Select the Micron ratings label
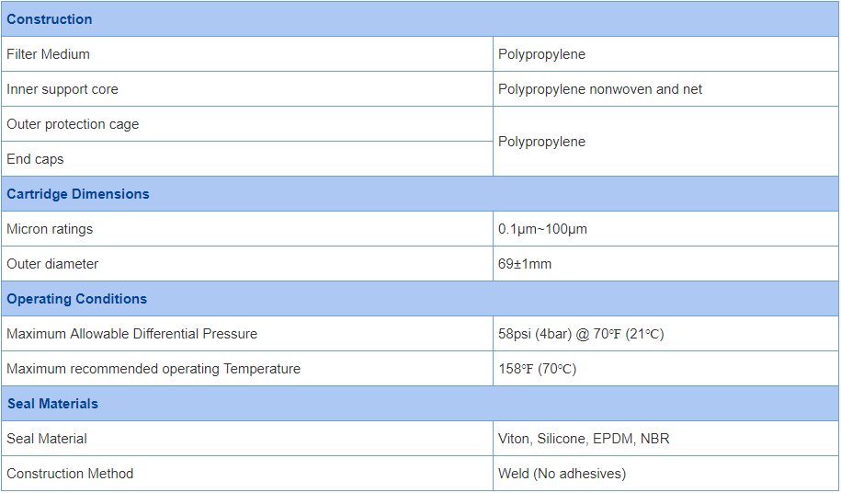 point(50,229)
